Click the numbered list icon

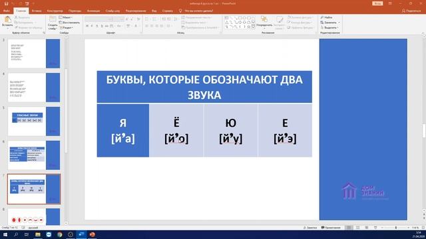(x=155, y=19)
